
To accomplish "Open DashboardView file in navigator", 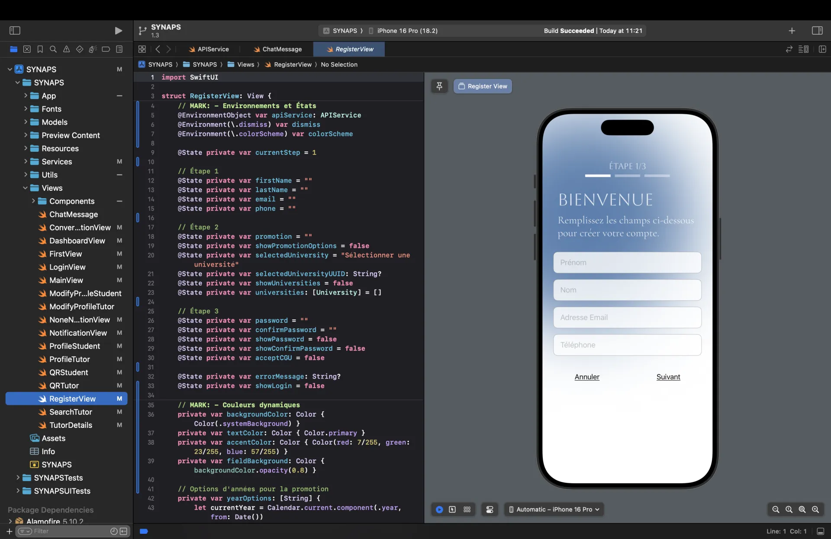I will [x=77, y=241].
